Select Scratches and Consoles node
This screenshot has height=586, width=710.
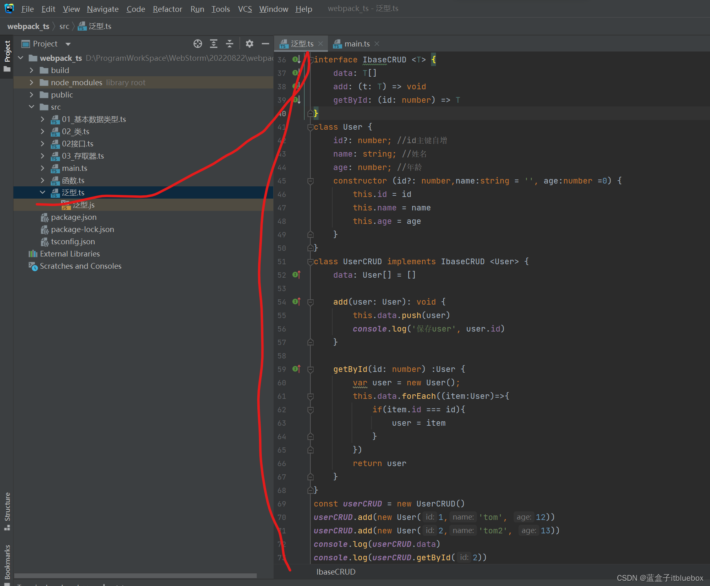click(143, 266)
